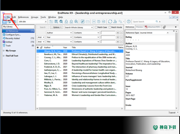Image resolution: width=180 pixels, height=134 pixels.
Task: Open the Activity Feed toolbar icon
Action: [120, 22]
